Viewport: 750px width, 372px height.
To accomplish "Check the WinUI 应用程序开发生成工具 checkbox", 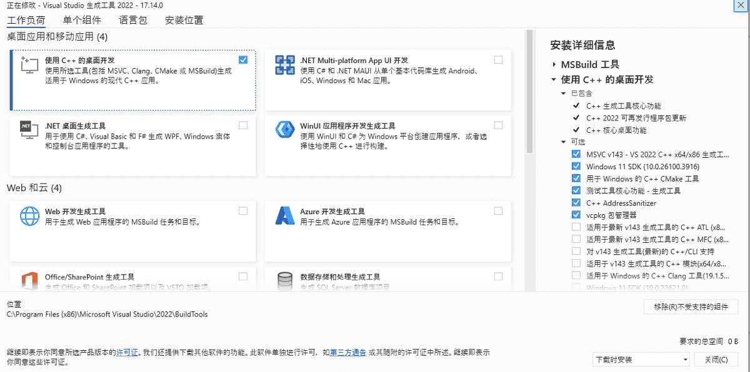I will (498, 125).
